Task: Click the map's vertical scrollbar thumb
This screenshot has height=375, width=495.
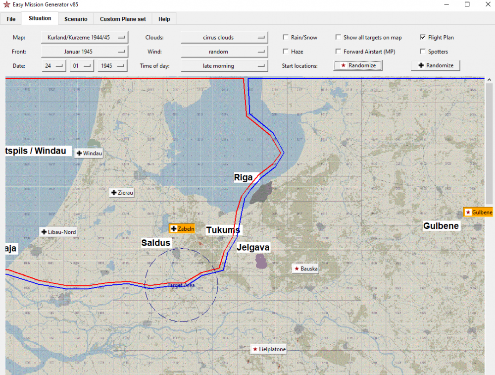Action: click(490, 144)
